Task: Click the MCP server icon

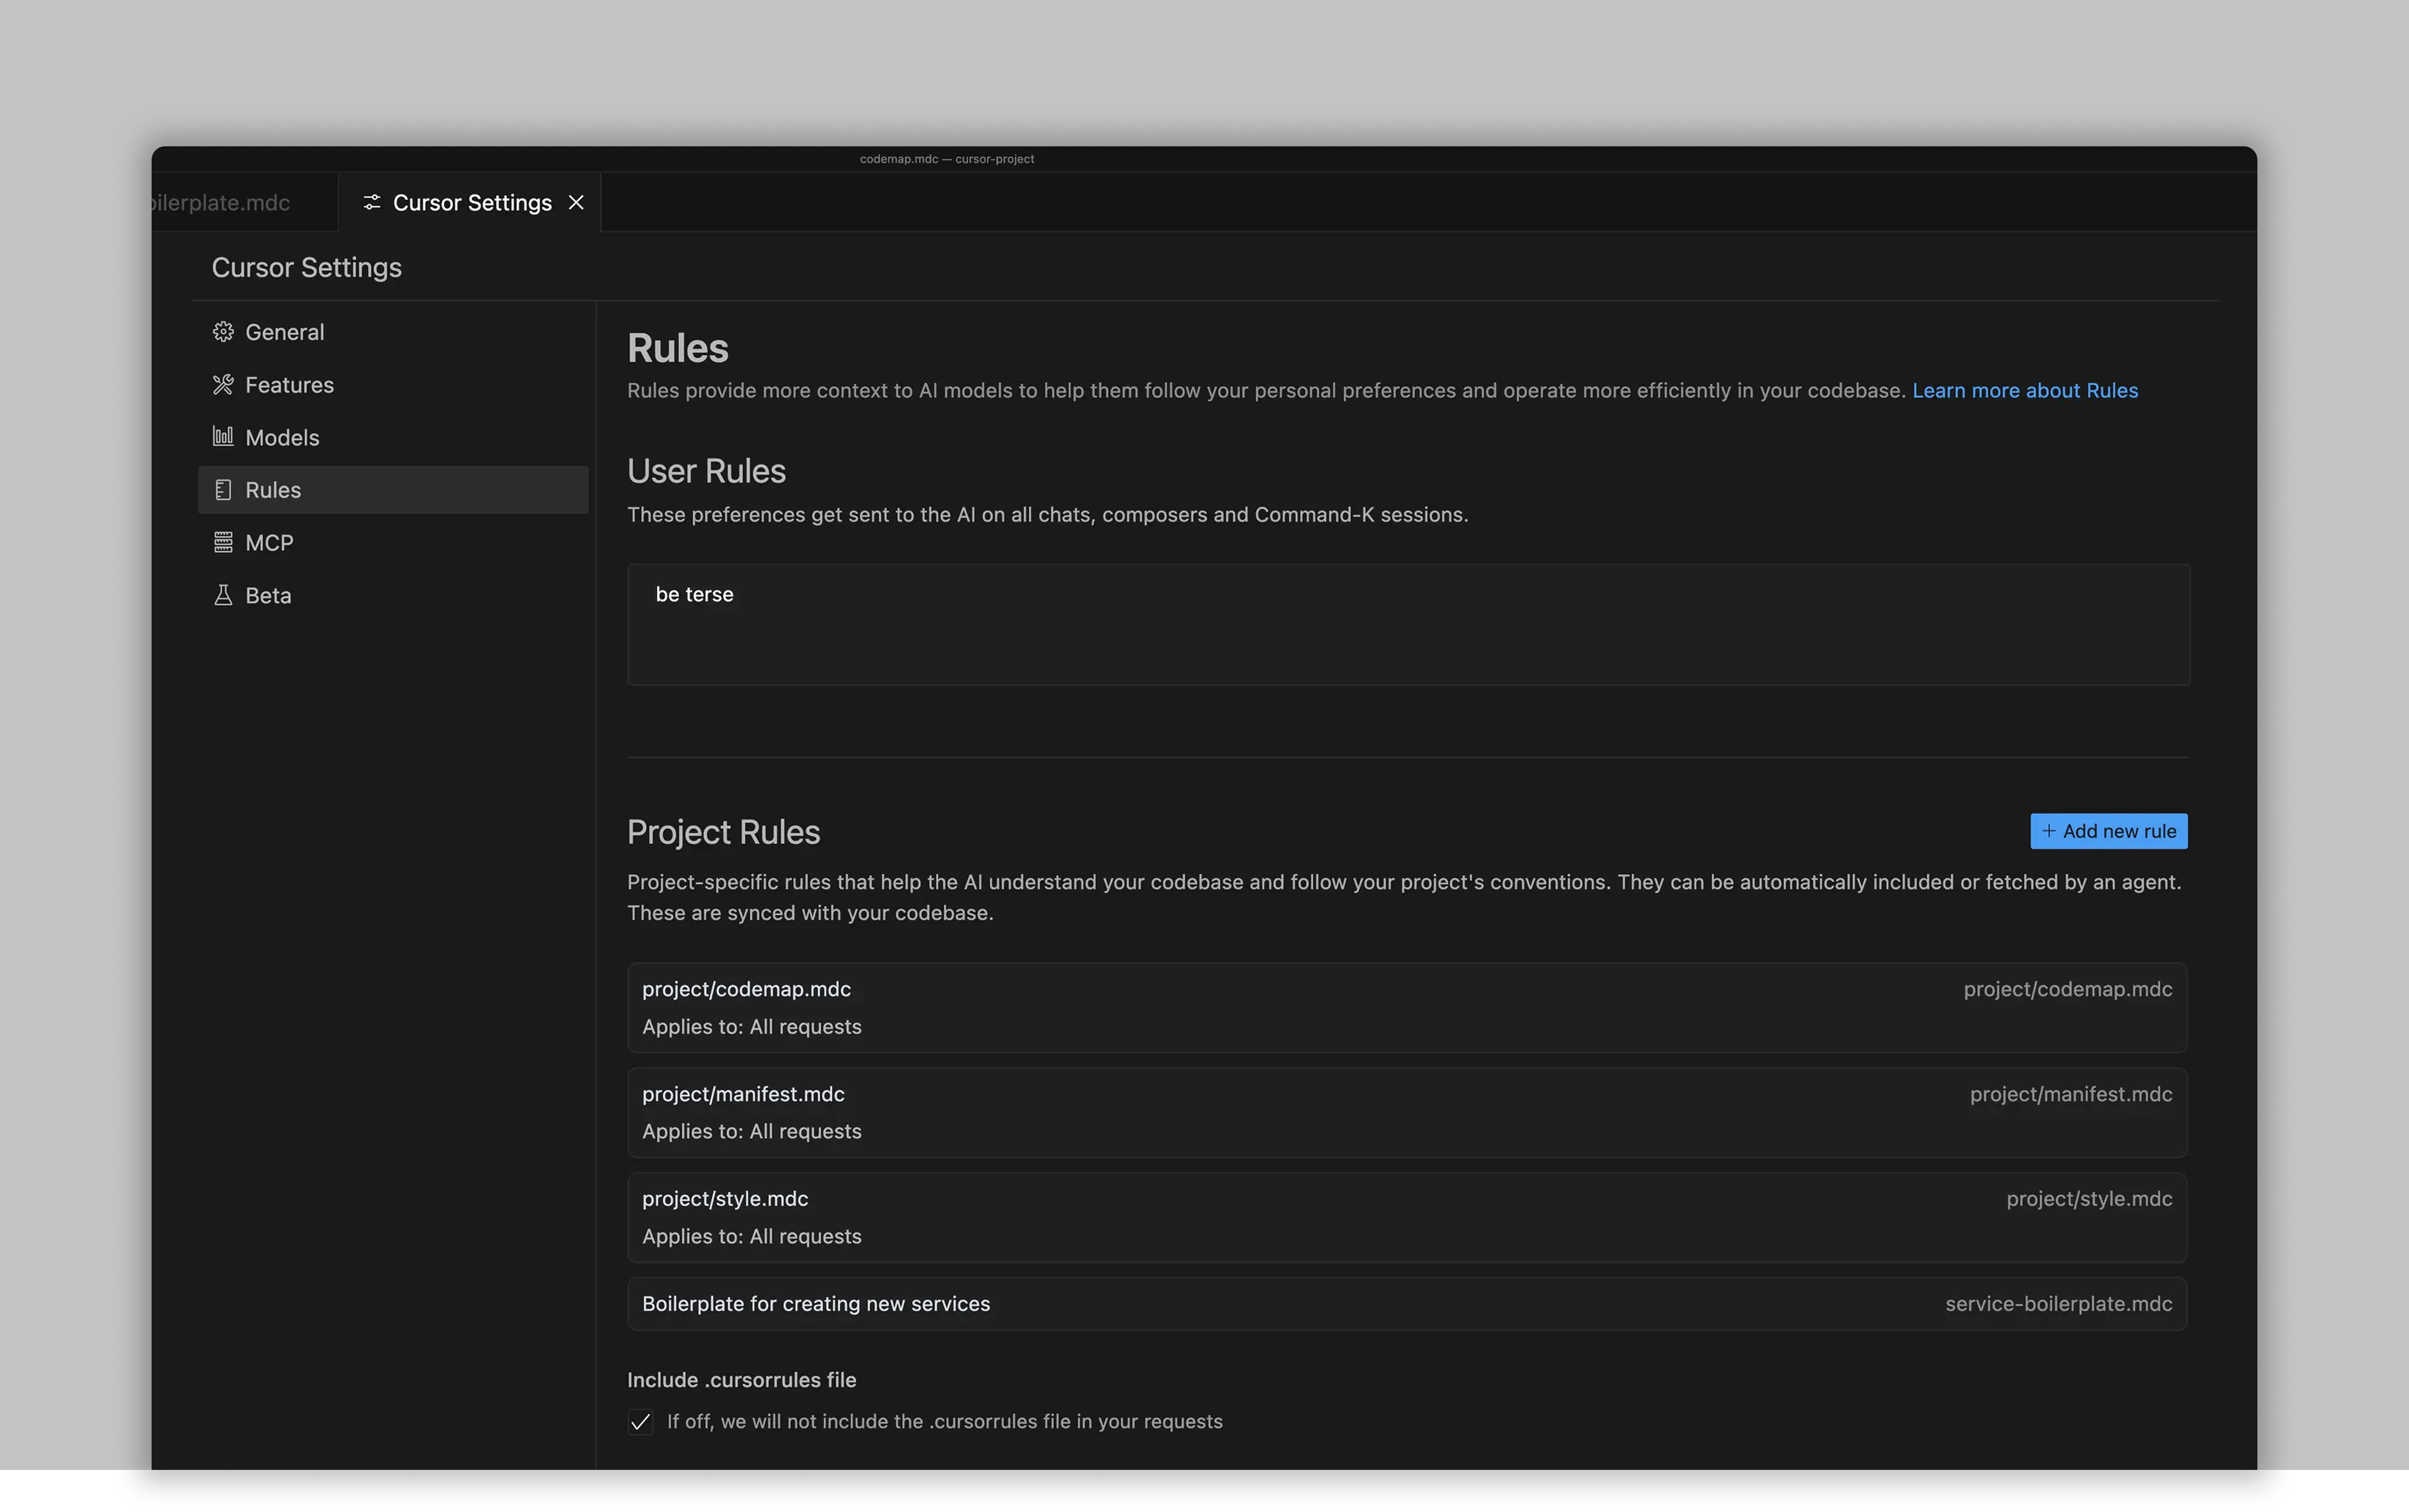Action: point(223,542)
